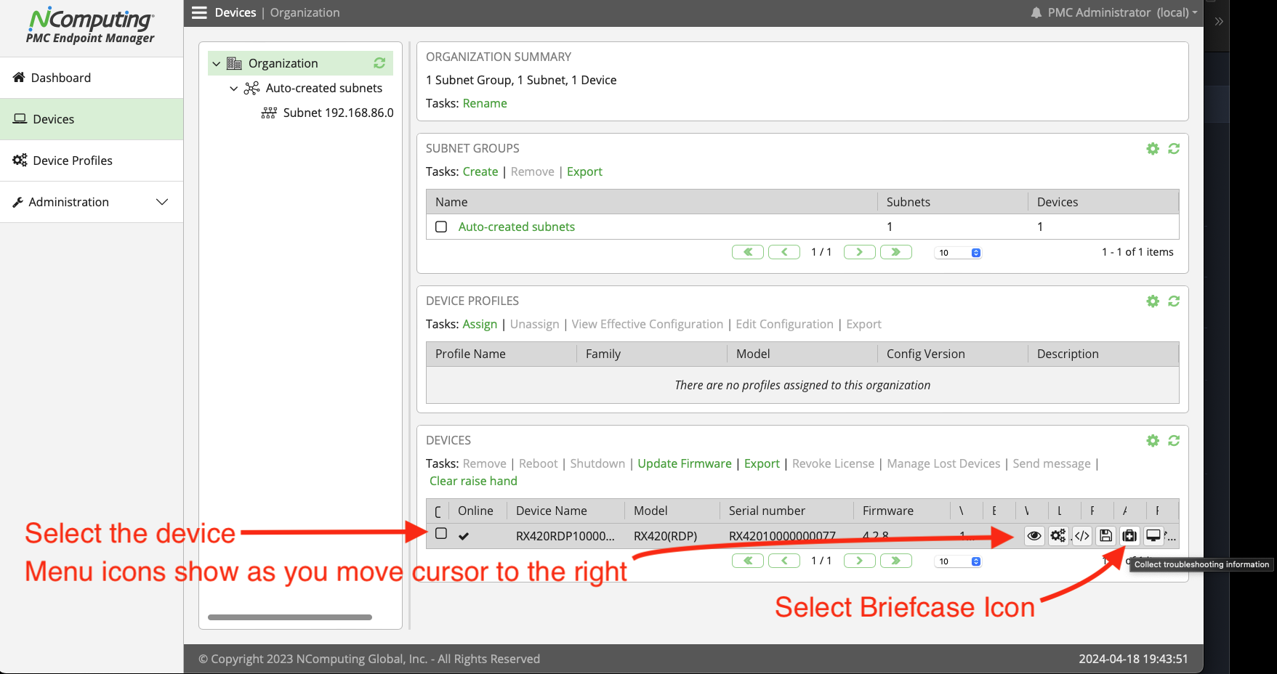1277x674 pixels.
Task: Toggle select-all checkbox in Devices header
Action: (438, 511)
